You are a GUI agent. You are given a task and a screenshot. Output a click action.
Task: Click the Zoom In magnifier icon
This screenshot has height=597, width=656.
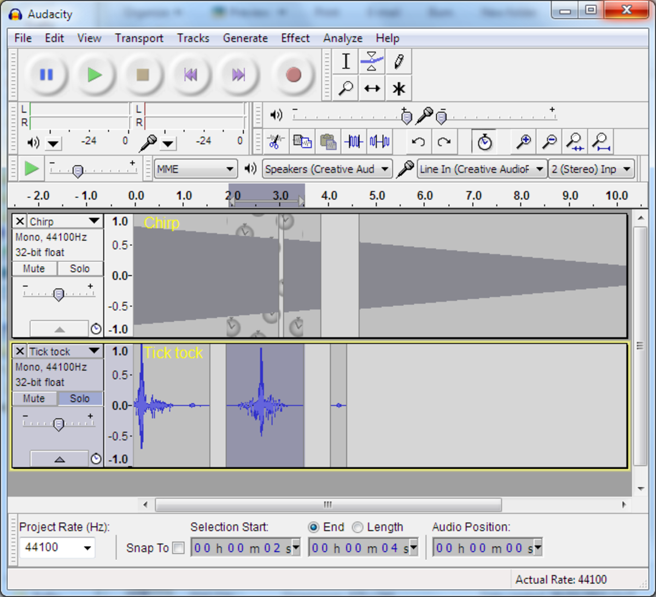[523, 141]
